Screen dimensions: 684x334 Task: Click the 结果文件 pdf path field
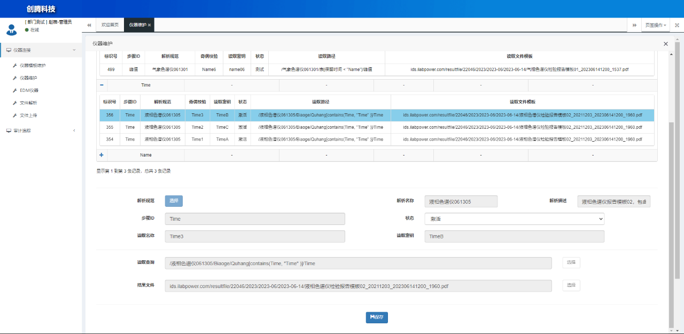[x=358, y=286]
